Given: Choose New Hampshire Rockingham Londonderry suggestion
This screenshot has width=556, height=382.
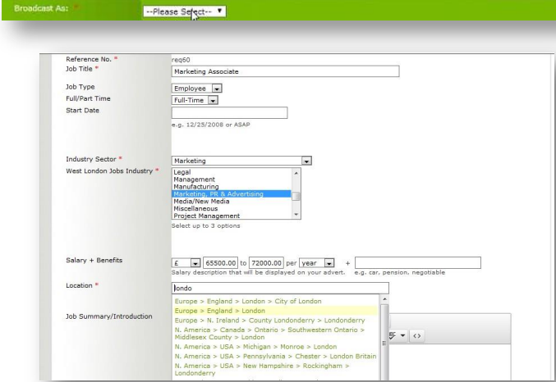Looking at the screenshot, I should [263, 369].
